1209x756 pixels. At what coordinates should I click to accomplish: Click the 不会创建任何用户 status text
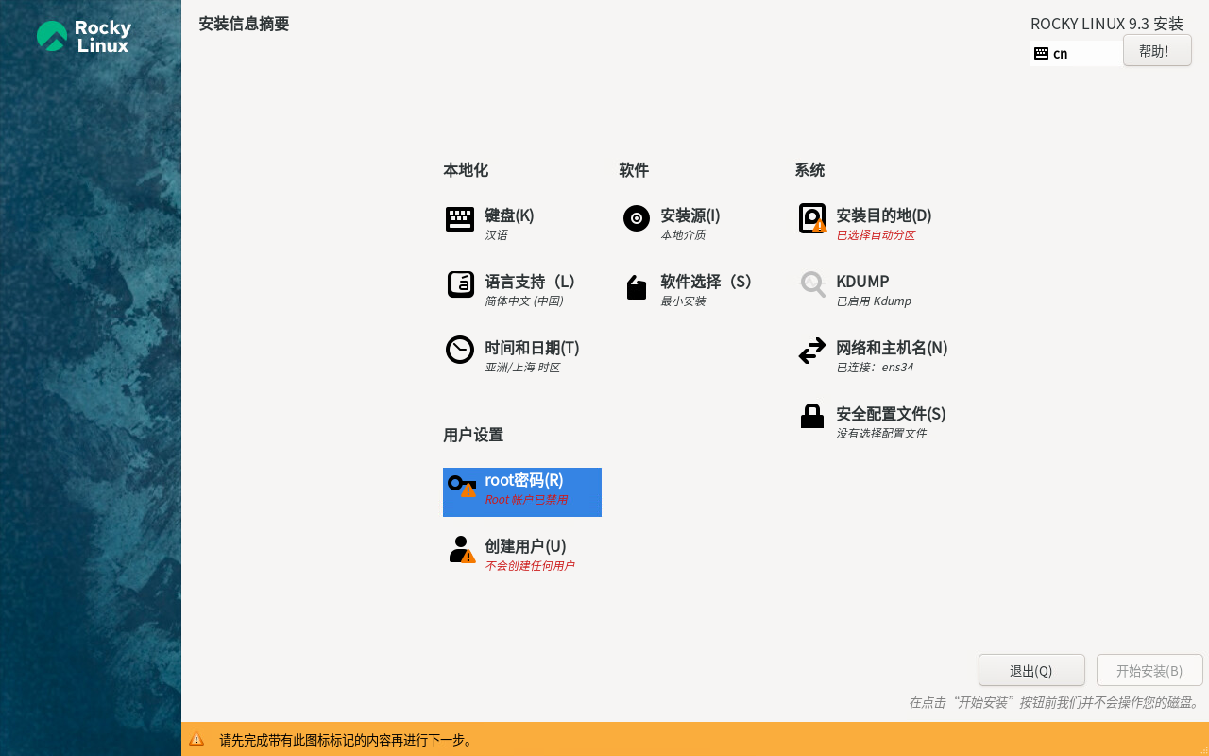point(529,566)
